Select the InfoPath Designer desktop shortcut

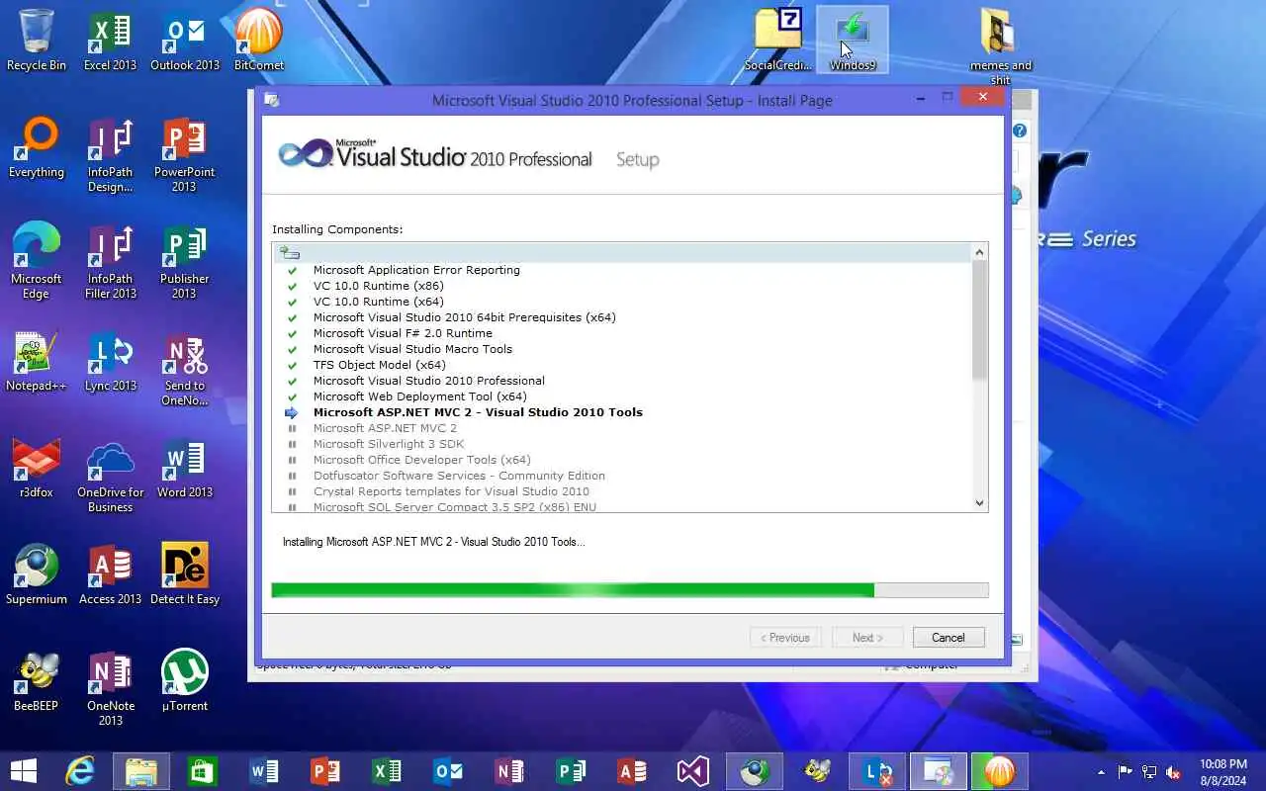[x=111, y=154]
